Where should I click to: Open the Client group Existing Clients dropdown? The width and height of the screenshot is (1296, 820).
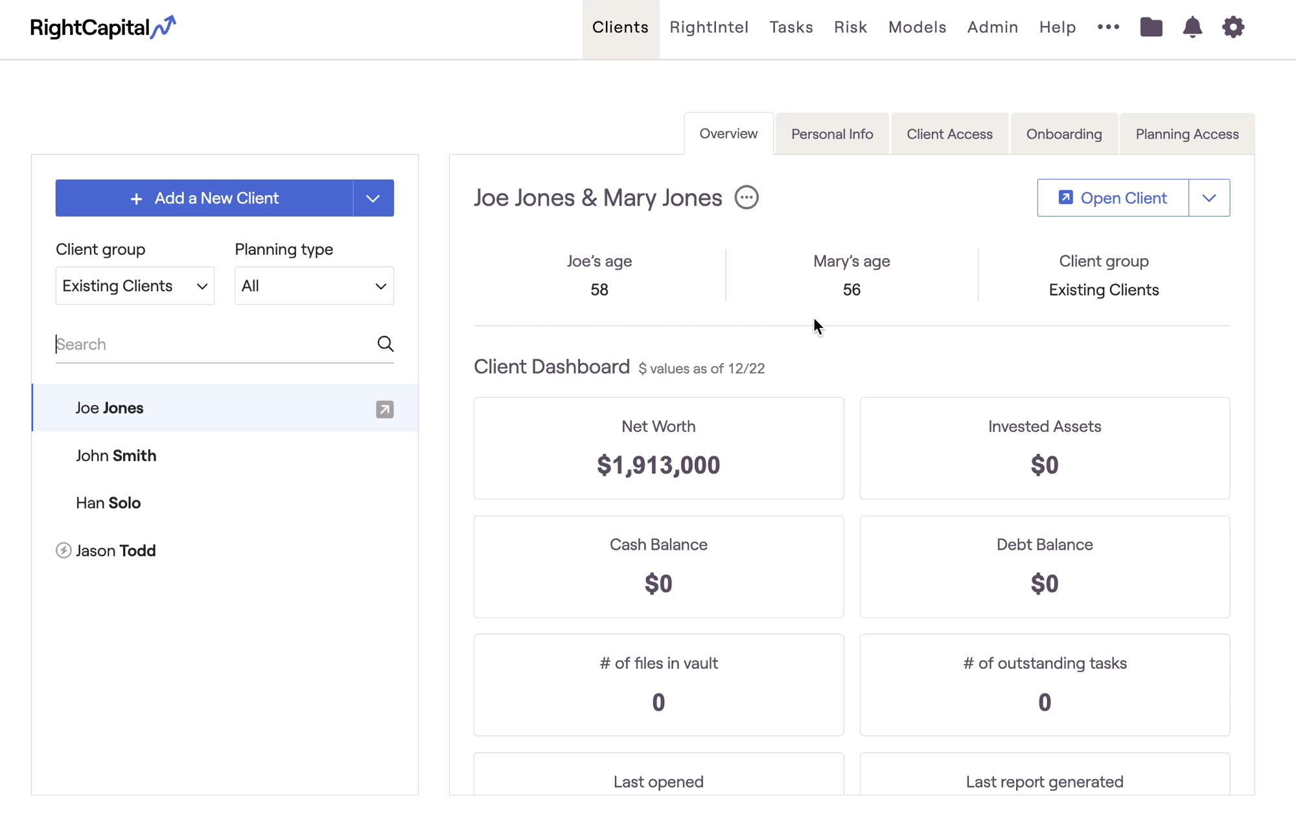coord(135,286)
